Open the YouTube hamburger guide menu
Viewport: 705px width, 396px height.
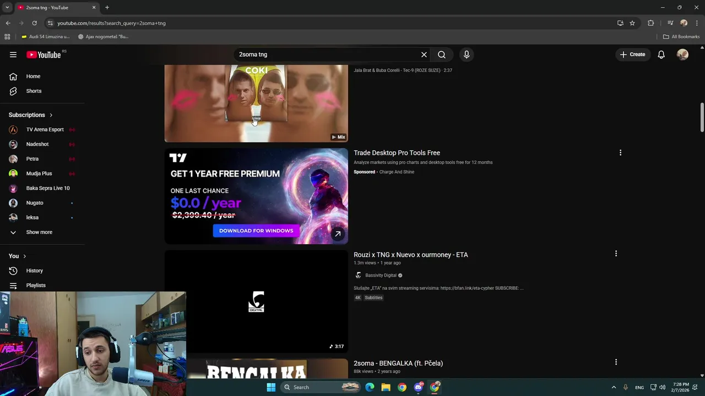[13, 54]
